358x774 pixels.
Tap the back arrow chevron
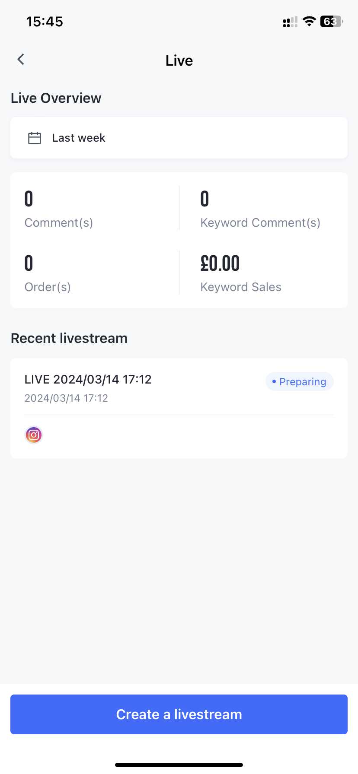tap(21, 60)
